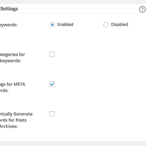Viewport: 146px width, 146px height.
Task: Select the Enabled radio button
Action: (52, 25)
